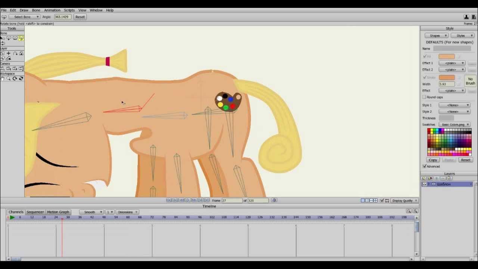Select the highlighted Rotate Bone tool

[21, 38]
